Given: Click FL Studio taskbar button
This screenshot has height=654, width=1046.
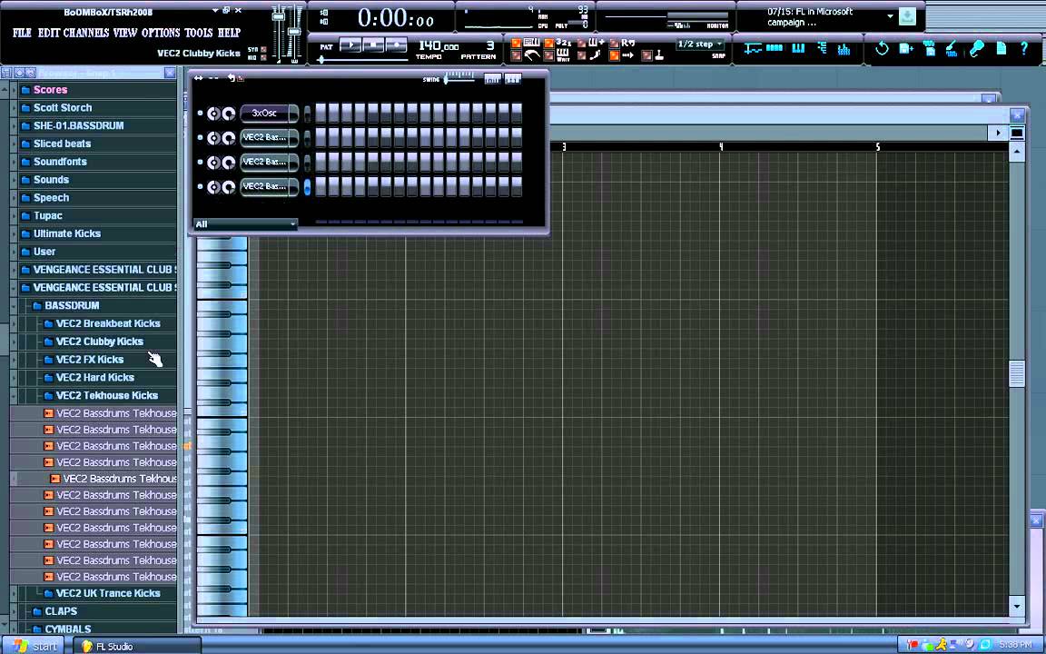Looking at the screenshot, I should (135, 646).
